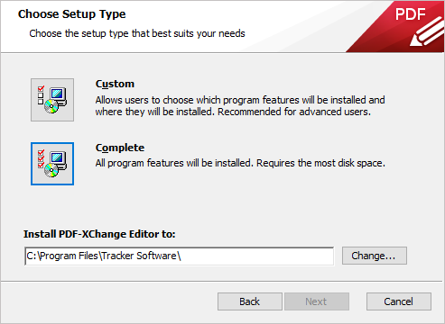This screenshot has height=324, width=445.
Task: Click "Choose the setup type that best suits" subtitle
Action: [x=111, y=33]
